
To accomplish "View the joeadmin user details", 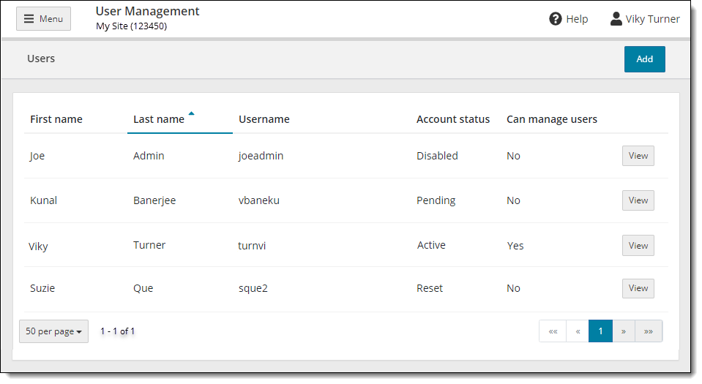I will [x=638, y=156].
